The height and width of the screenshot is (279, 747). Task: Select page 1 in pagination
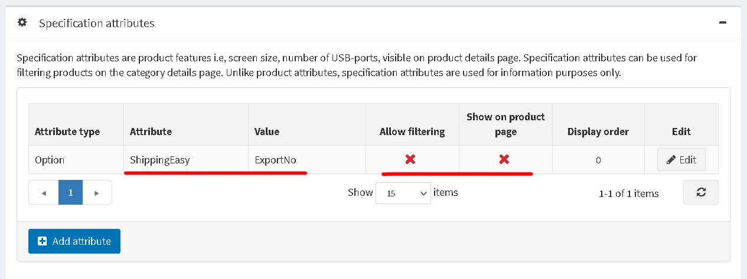(x=70, y=192)
